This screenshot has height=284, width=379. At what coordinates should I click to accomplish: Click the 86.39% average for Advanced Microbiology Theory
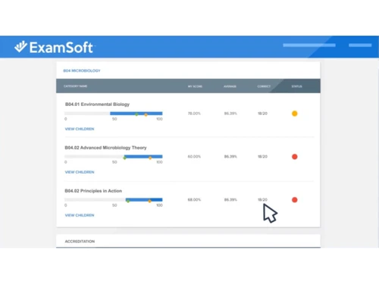point(230,157)
